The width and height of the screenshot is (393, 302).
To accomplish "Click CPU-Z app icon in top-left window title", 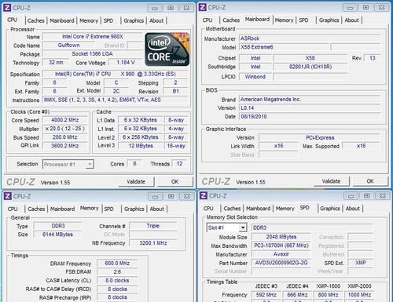I will (x=7, y=8).
